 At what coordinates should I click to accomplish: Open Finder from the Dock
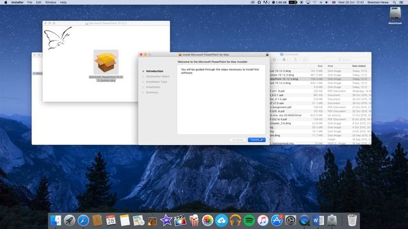[55, 221]
